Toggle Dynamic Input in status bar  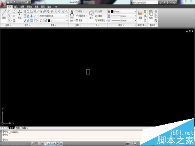click(x=55, y=144)
